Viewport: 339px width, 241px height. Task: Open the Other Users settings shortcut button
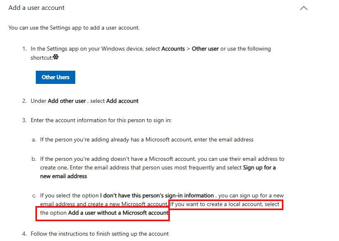pyautogui.click(x=56, y=77)
